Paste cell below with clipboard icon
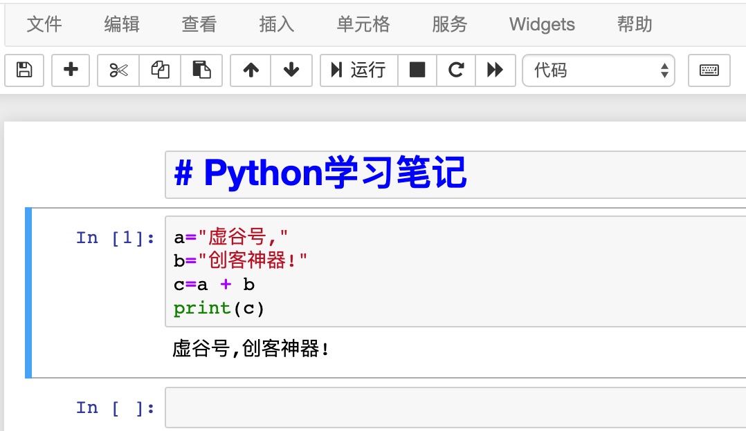 click(x=201, y=70)
